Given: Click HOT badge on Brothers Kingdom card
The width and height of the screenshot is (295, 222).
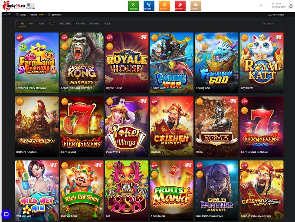Looking at the screenshot, I should pyautogui.click(x=20, y=102).
